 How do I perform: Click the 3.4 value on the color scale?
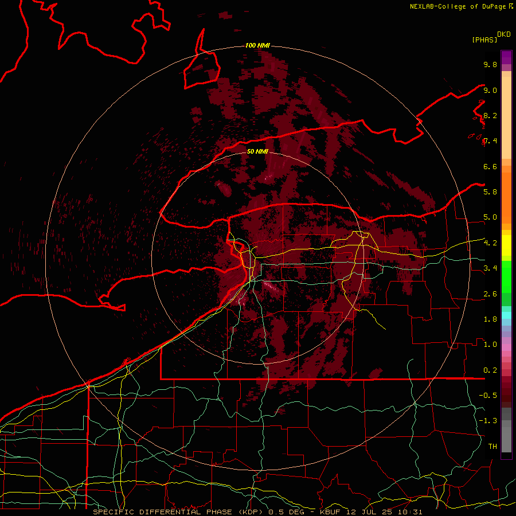coord(490,268)
